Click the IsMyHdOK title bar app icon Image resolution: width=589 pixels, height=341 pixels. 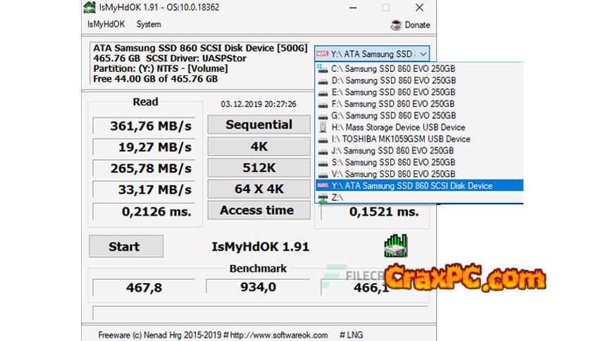point(89,7)
